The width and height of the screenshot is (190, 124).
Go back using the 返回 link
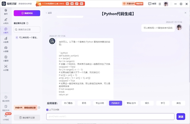pyautogui.click(x=49, y=13)
